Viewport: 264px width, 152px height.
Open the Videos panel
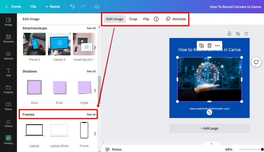click(x=8, y=106)
